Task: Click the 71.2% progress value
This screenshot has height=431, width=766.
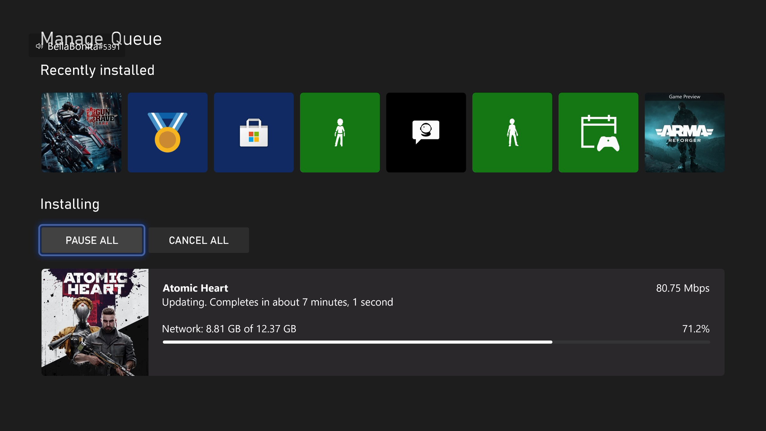Action: (x=696, y=329)
